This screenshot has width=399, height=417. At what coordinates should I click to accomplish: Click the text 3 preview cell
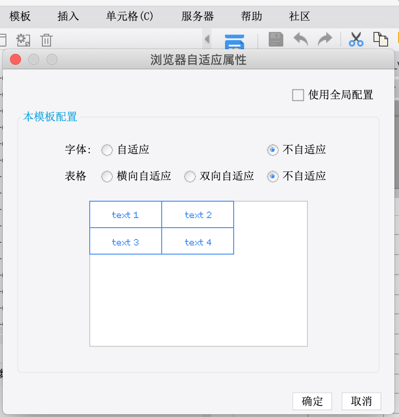tap(126, 241)
